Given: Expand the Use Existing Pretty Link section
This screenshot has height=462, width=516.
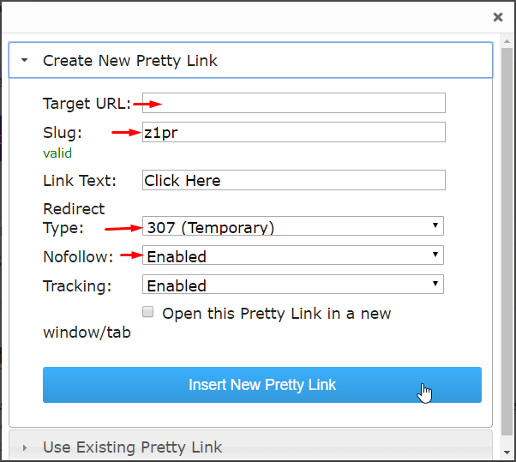Looking at the screenshot, I should click(x=250, y=447).
